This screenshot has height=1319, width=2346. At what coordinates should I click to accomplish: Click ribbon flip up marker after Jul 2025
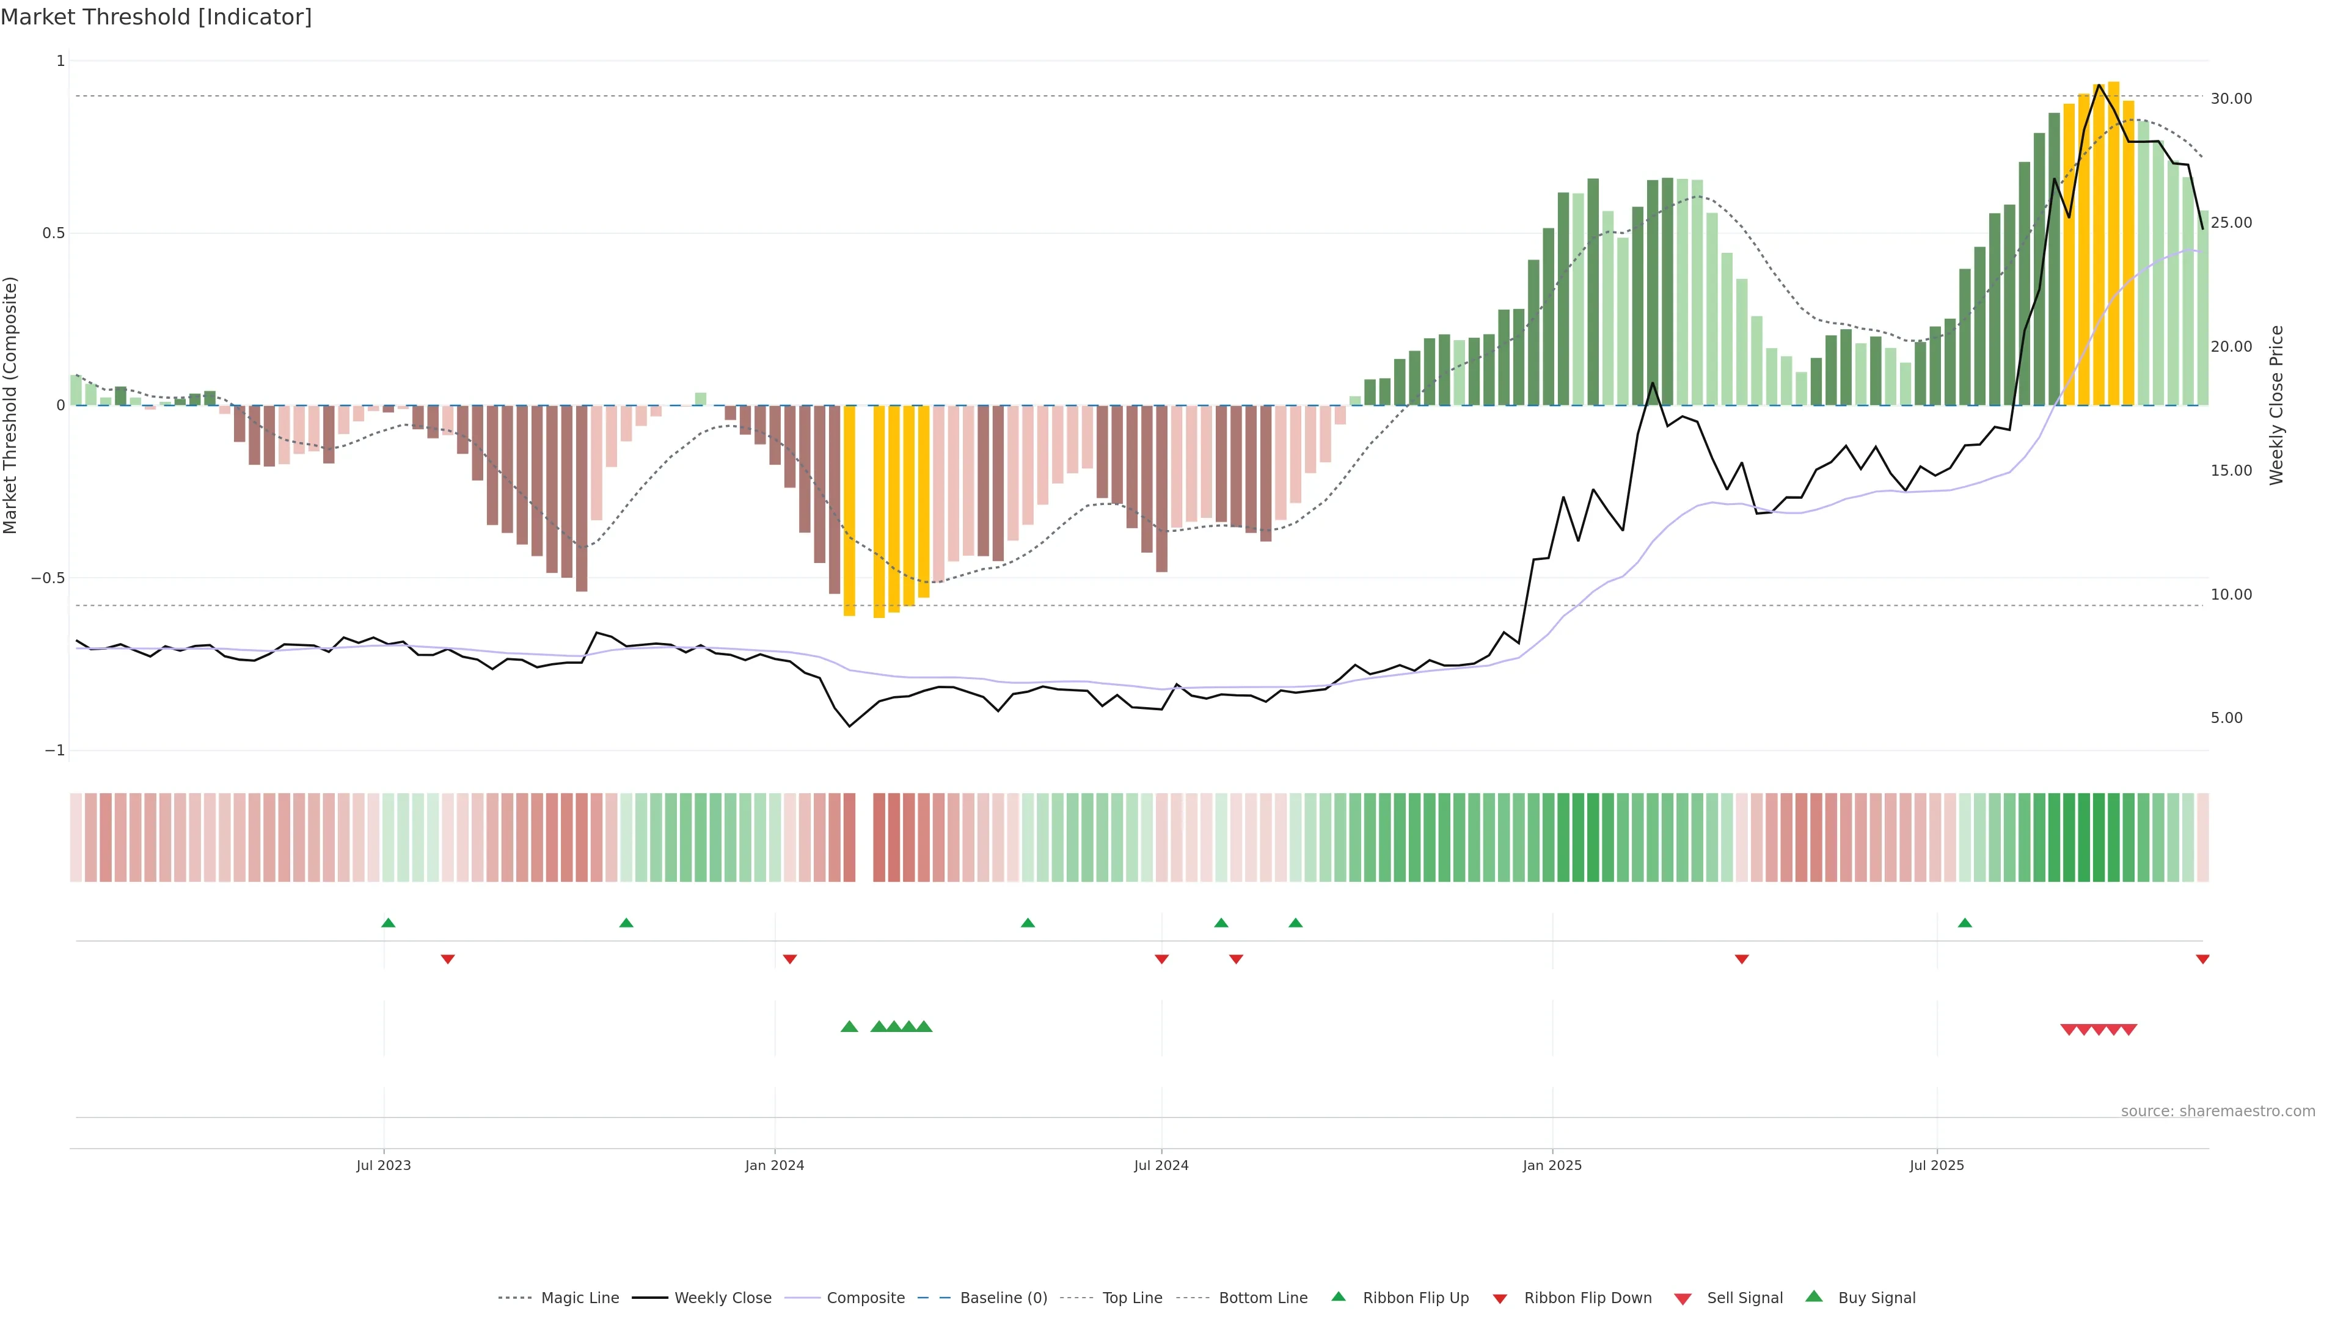[x=1964, y=923]
